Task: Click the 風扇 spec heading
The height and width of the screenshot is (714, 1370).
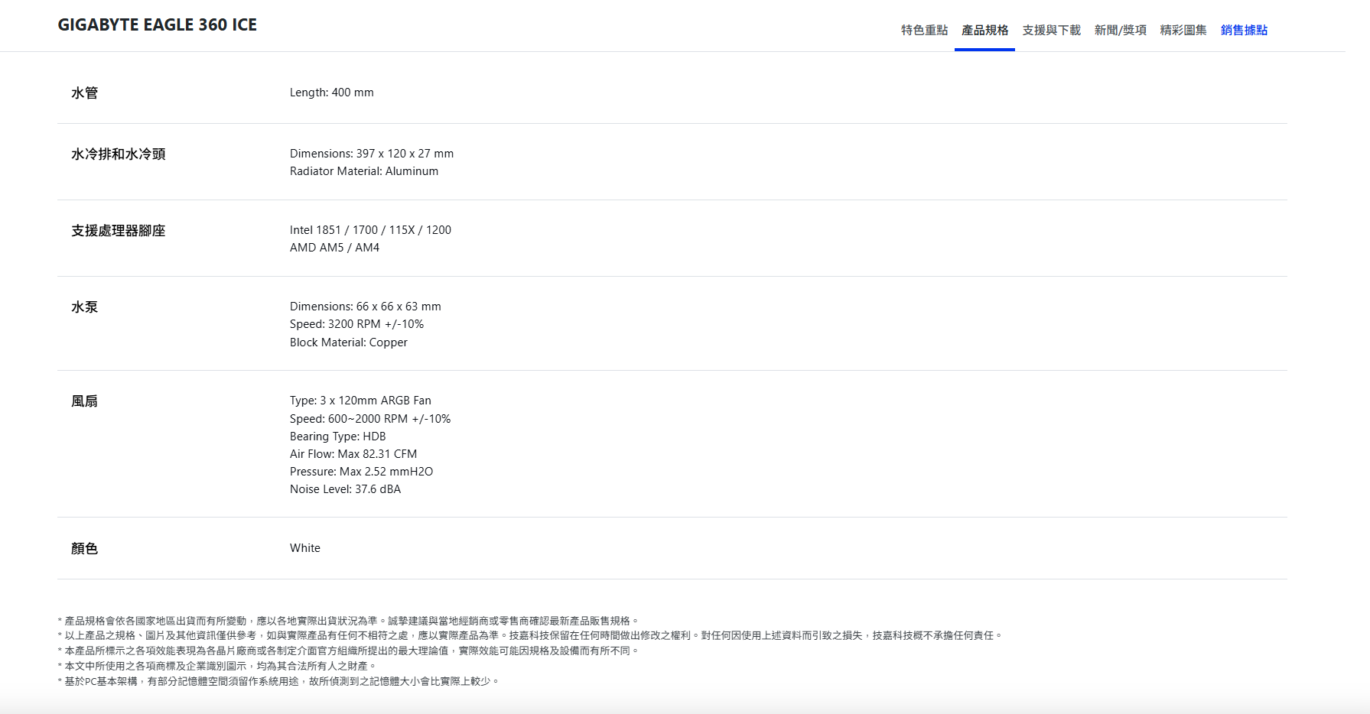Action: tap(84, 401)
